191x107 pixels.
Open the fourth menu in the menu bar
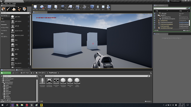14,3
